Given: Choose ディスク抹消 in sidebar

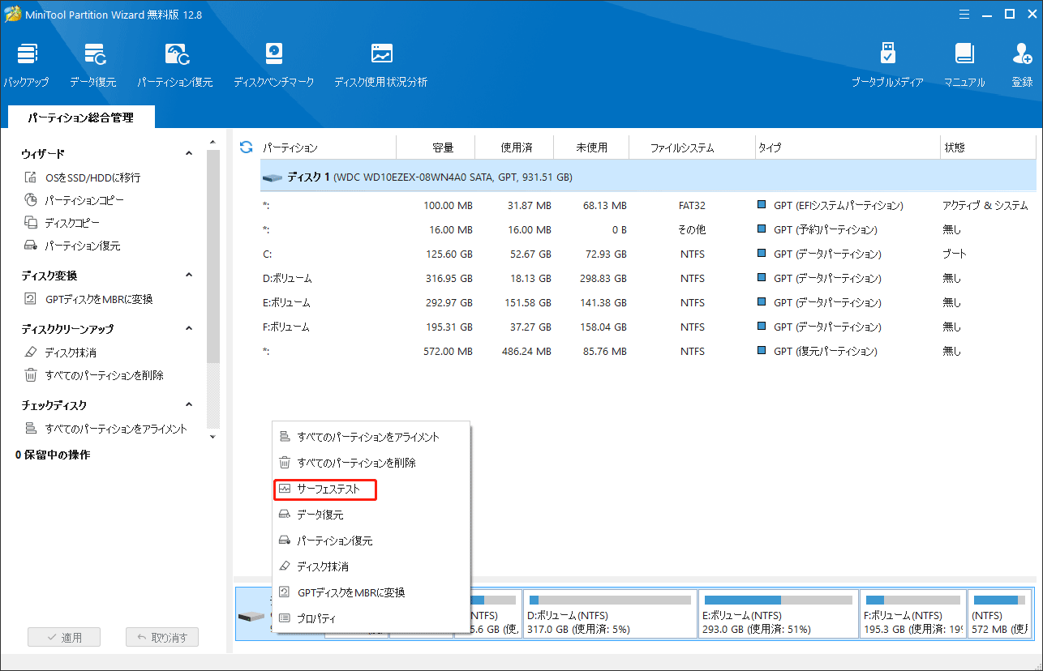Looking at the screenshot, I should [60, 353].
